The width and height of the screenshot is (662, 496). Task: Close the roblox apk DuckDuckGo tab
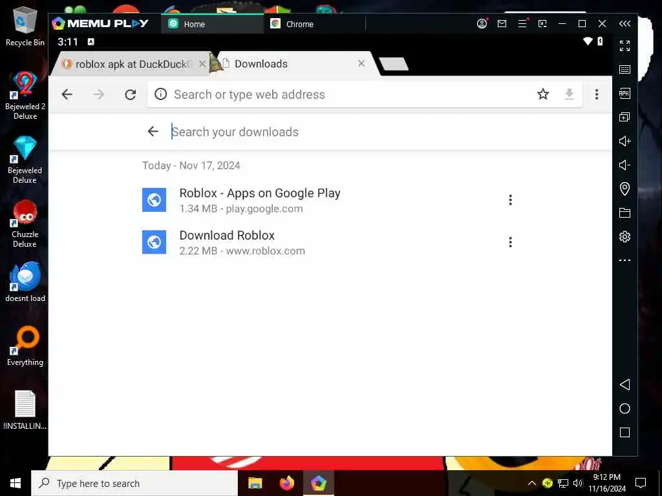pyautogui.click(x=202, y=64)
